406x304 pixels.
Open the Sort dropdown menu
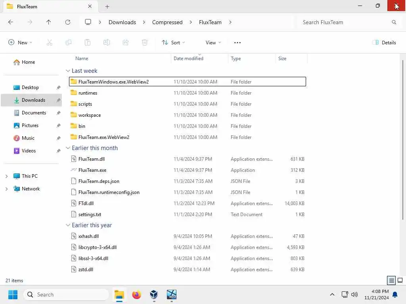click(174, 43)
